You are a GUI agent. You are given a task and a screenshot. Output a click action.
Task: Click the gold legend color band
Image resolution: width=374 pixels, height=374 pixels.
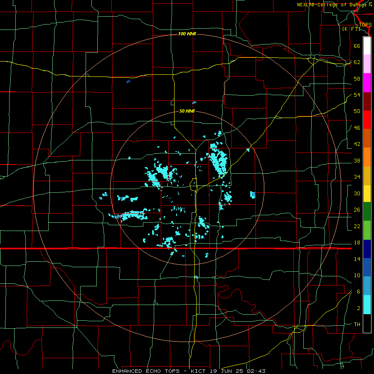point(367,175)
